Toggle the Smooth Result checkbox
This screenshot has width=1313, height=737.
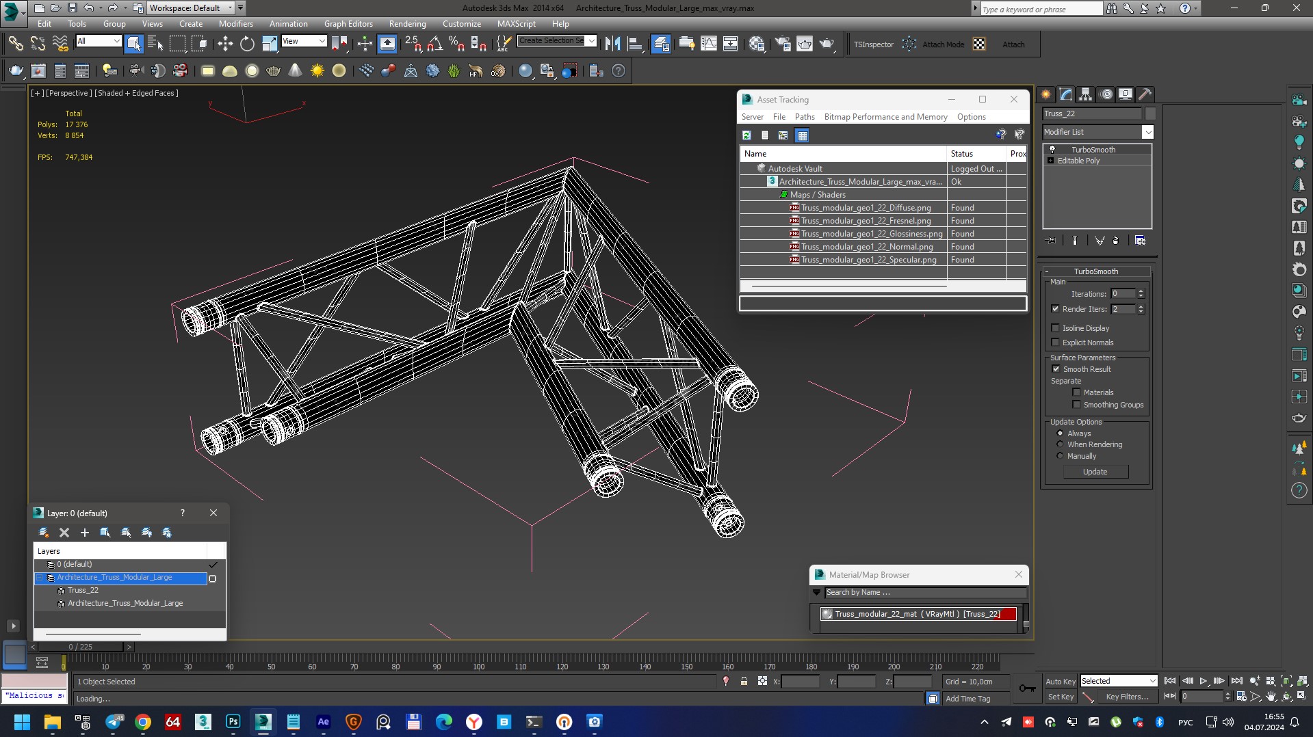click(1056, 369)
